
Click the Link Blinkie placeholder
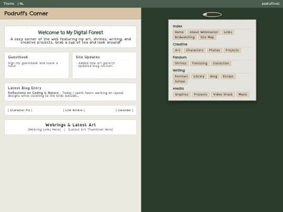coord(74,110)
